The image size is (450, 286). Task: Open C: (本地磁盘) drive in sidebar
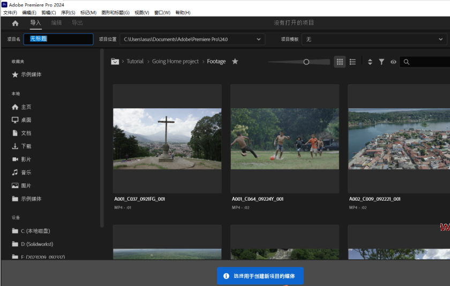[x=35, y=231]
